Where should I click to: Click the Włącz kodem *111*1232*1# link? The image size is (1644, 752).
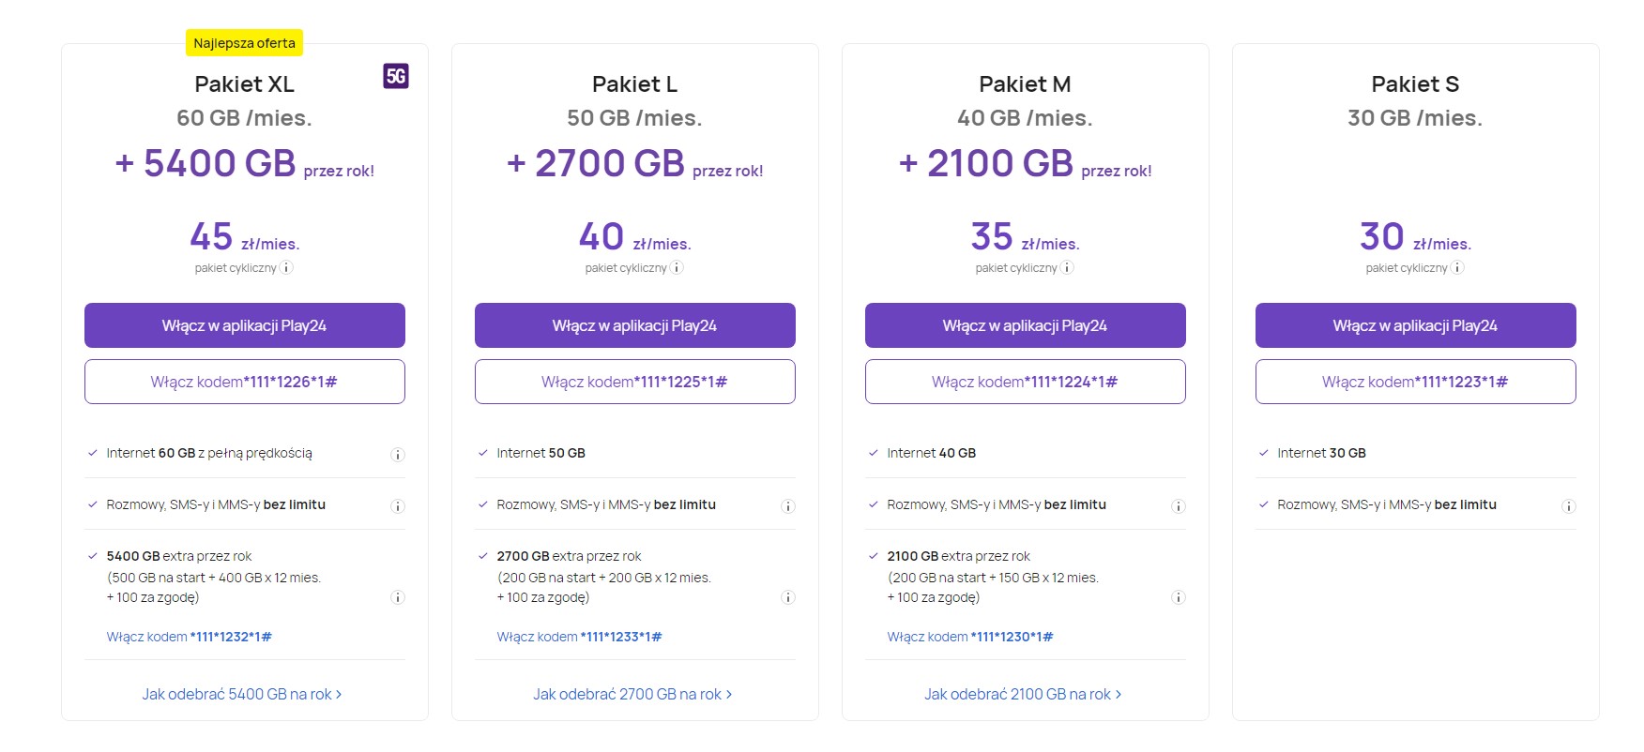[190, 637]
